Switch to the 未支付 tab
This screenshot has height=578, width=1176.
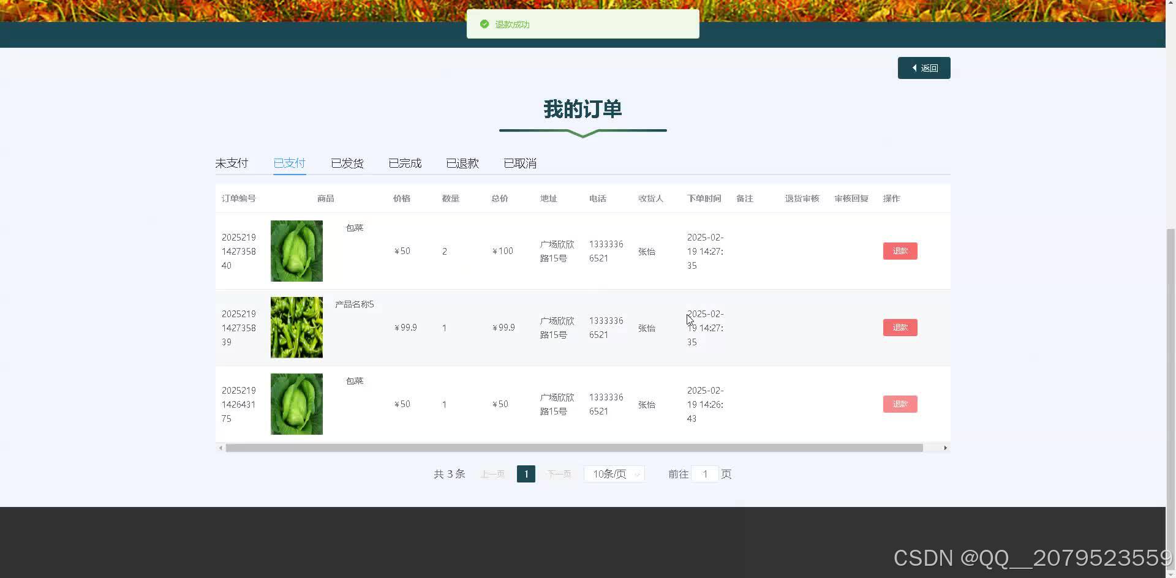(x=231, y=163)
